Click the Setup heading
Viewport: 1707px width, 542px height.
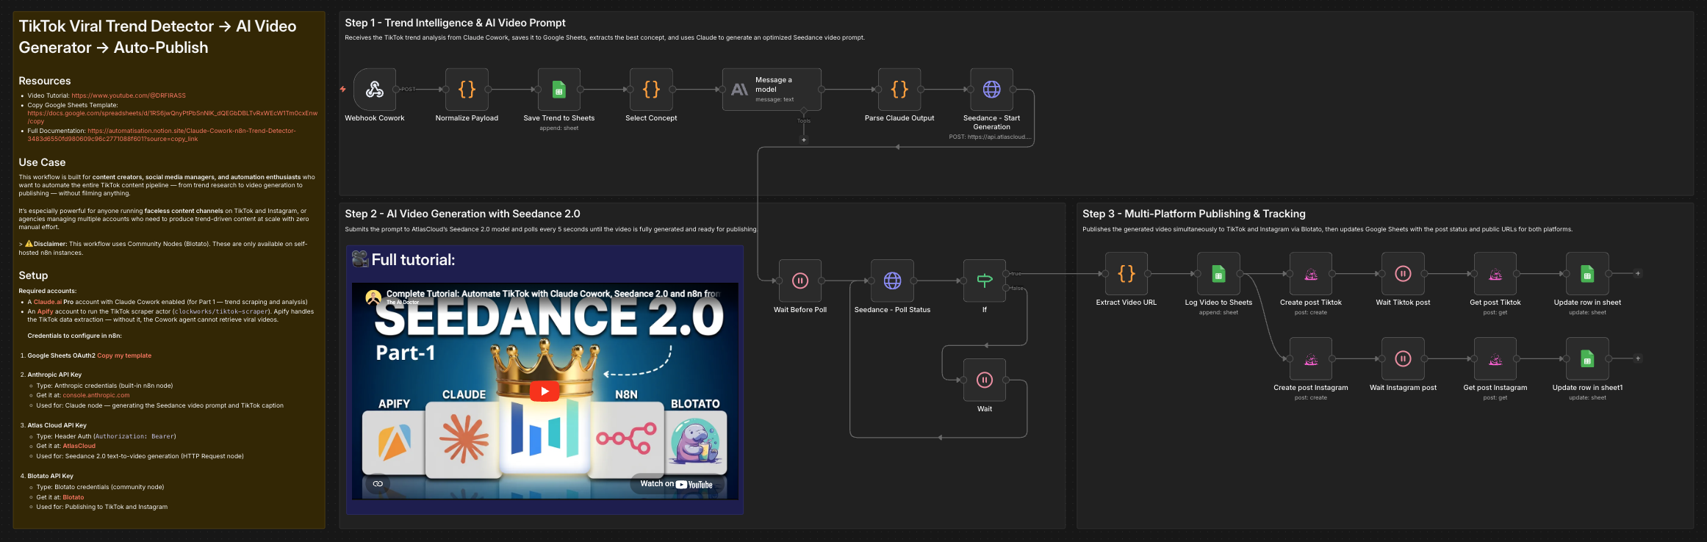33,275
